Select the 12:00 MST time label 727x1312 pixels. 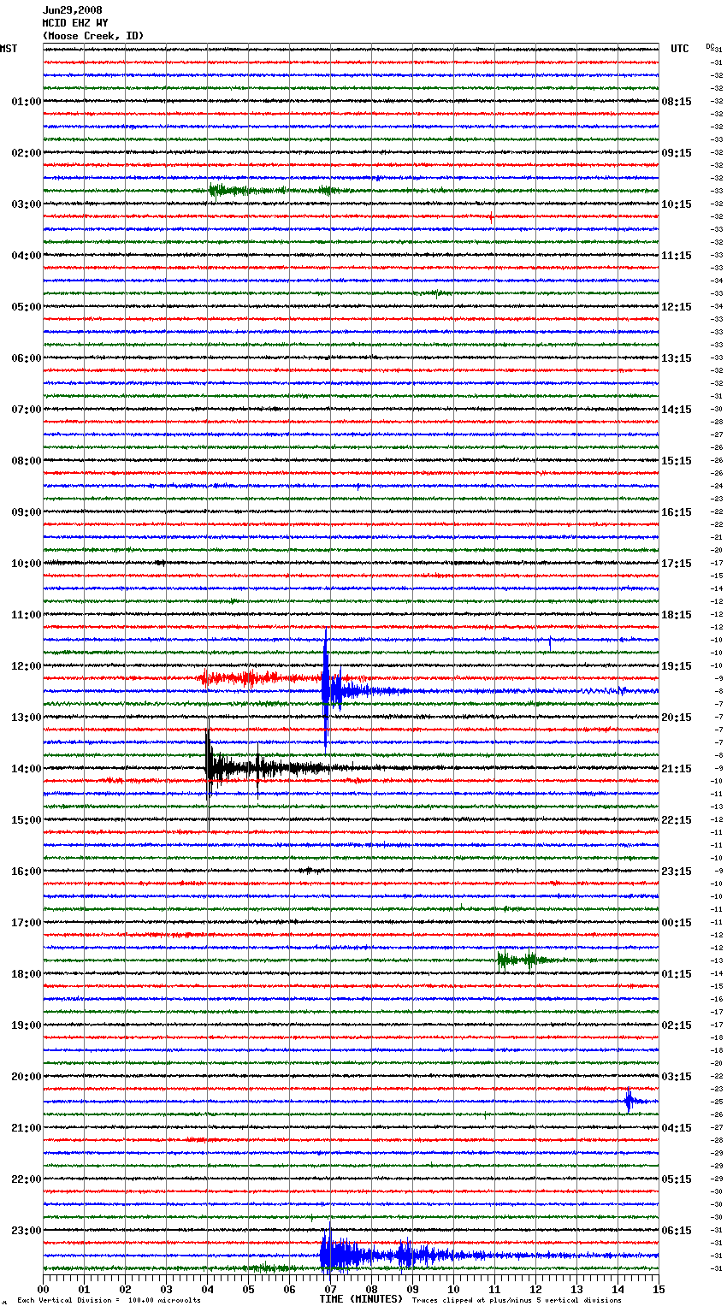coord(27,666)
